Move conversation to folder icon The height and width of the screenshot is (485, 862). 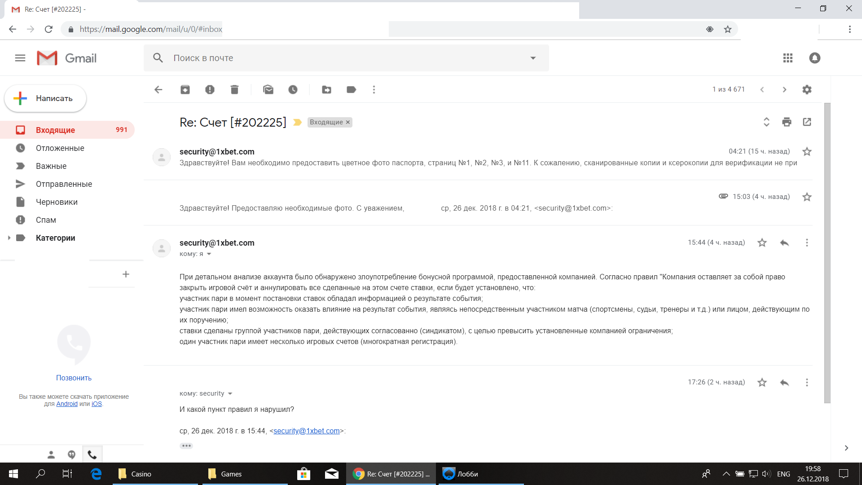point(327,89)
